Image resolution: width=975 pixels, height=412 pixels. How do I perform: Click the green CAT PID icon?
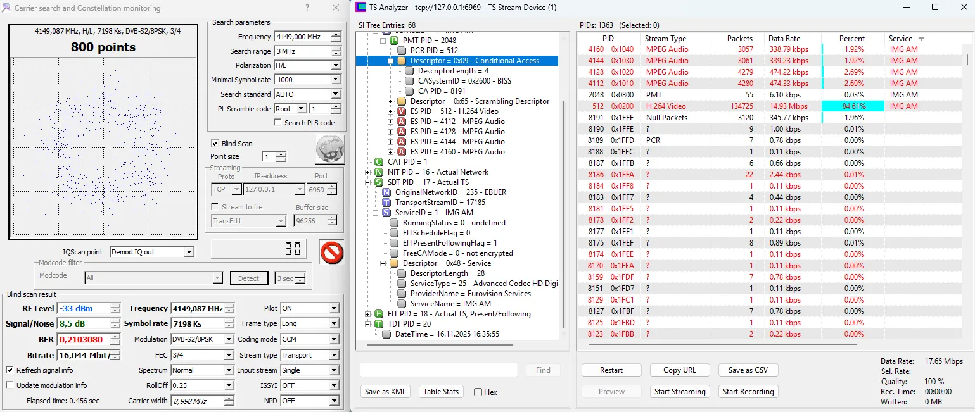[x=379, y=162]
